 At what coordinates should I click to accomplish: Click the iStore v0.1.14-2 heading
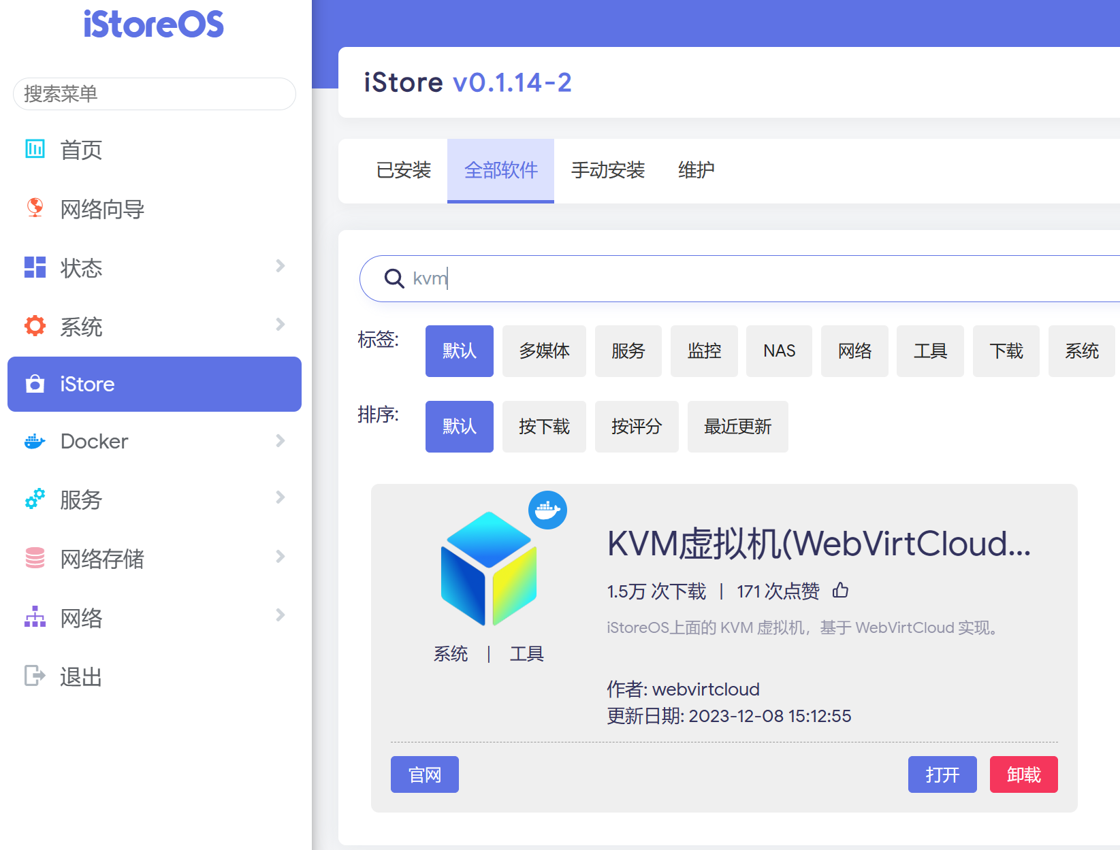[468, 82]
